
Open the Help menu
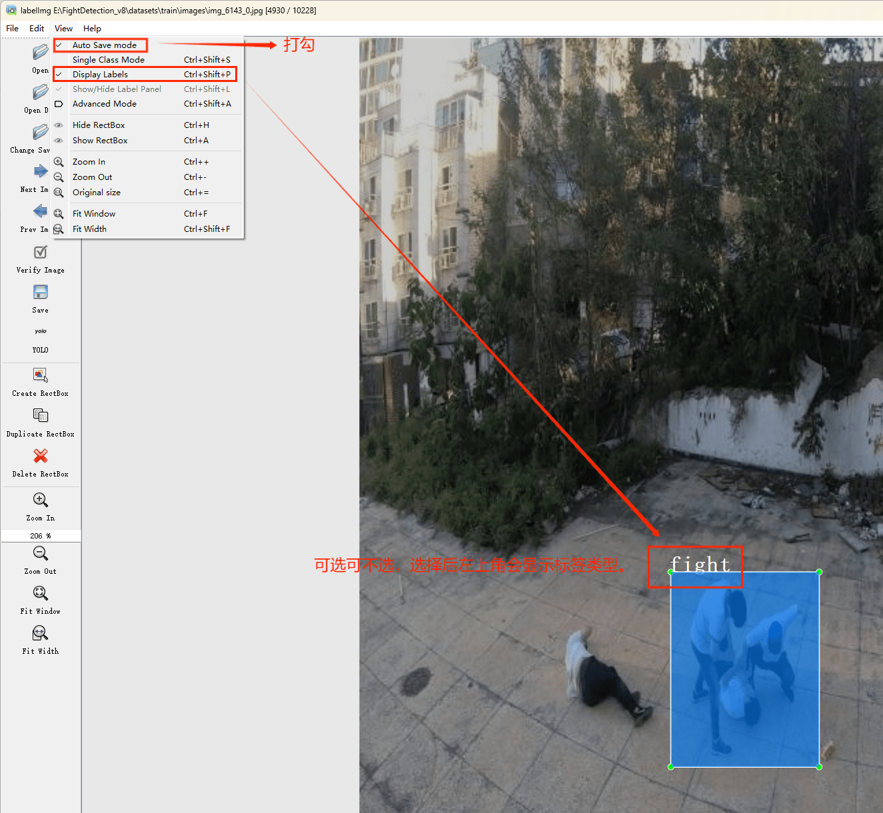click(x=92, y=29)
